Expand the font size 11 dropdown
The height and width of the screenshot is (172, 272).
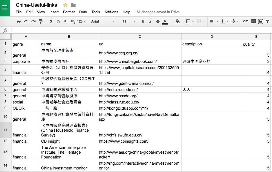pos(129,21)
